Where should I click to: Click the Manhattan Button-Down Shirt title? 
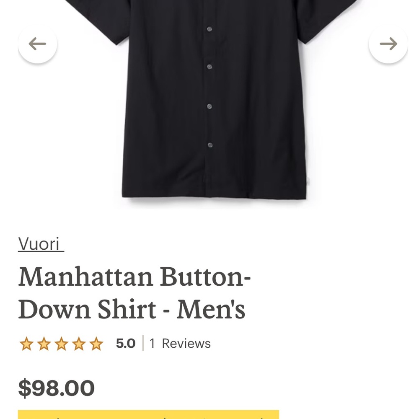[x=134, y=292]
